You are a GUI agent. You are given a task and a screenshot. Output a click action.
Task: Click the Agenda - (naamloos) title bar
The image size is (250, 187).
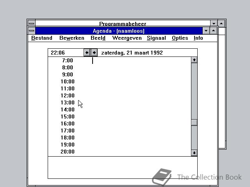[x=119, y=31]
